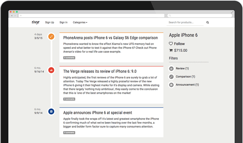
Task: Expand the Categories dropdown
Action: click(80, 22)
